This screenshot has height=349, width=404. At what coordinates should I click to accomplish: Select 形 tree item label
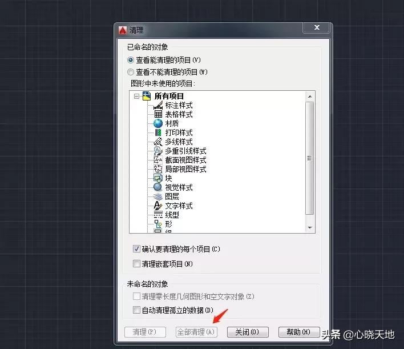168,224
